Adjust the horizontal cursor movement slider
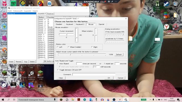This screenshot has height=102, width=182. 66,35
